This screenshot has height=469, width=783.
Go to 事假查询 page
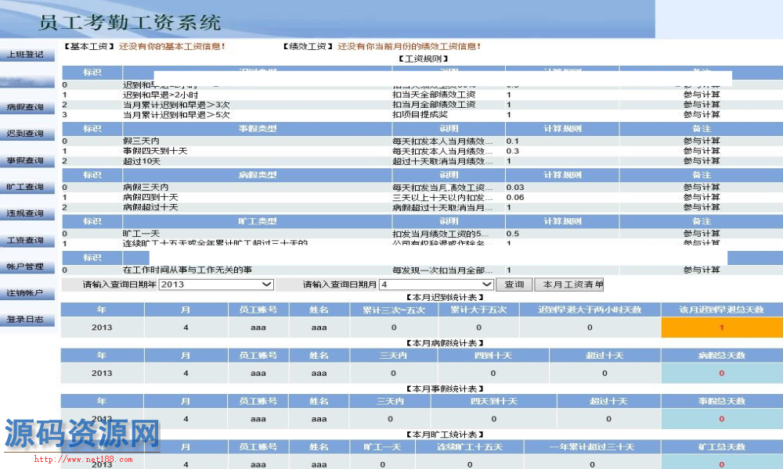pos(25,160)
